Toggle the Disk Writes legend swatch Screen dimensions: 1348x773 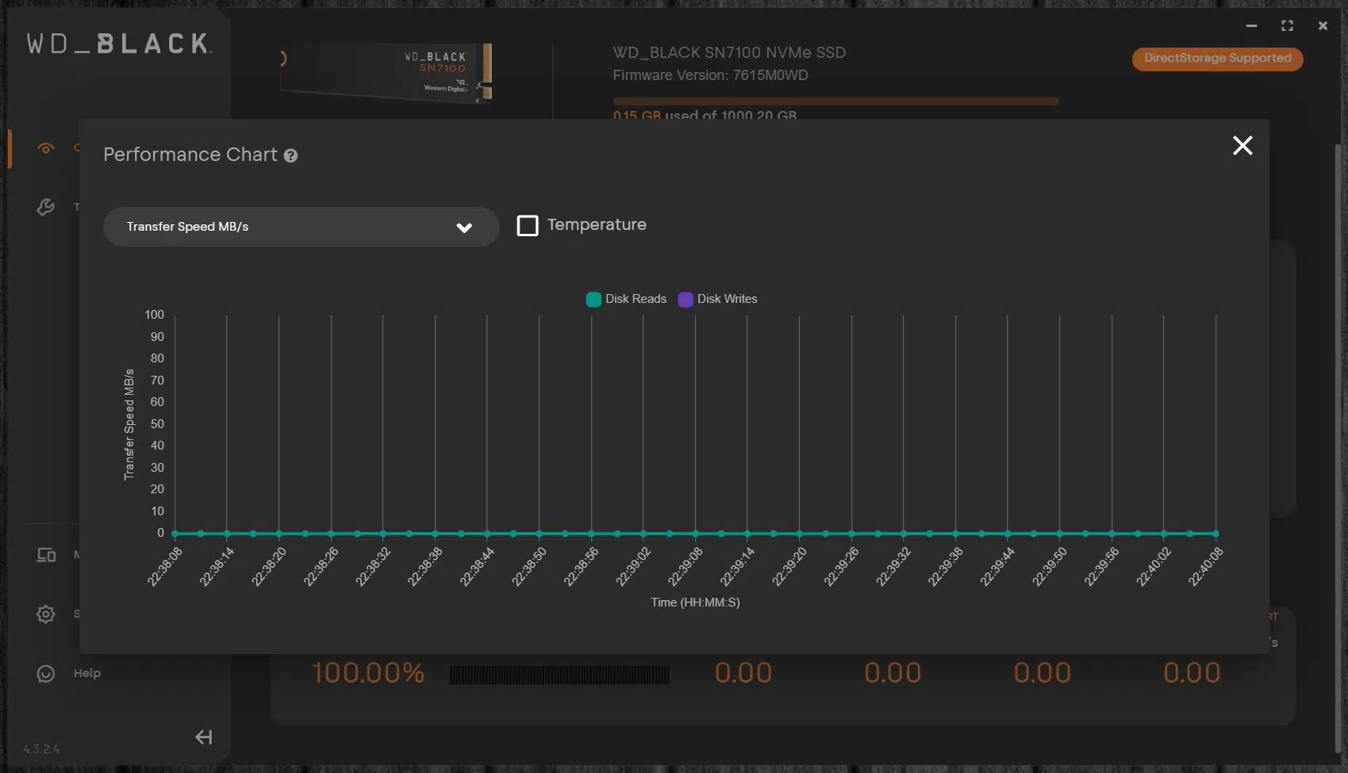686,299
